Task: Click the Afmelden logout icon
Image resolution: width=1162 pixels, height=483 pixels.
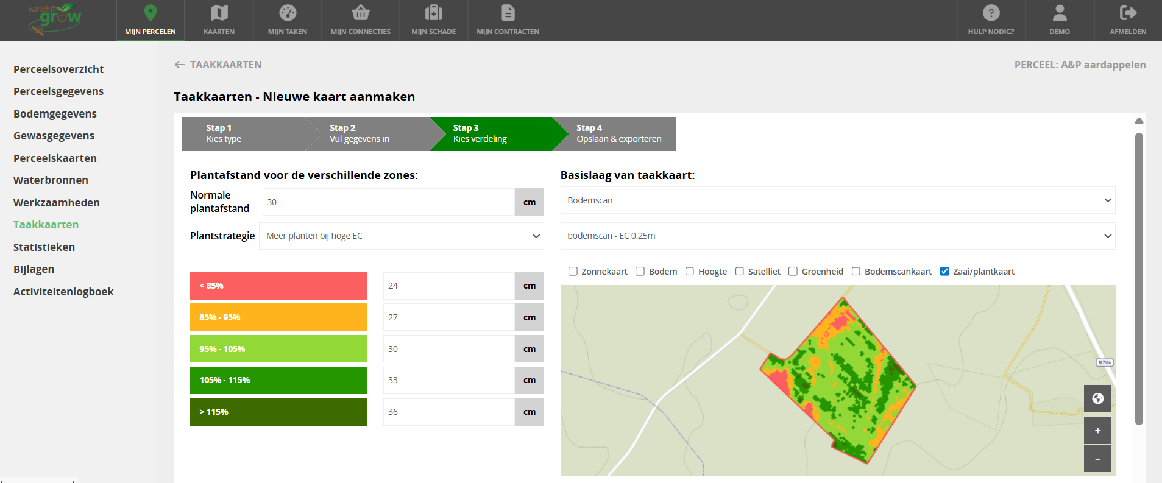Action: click(1128, 13)
